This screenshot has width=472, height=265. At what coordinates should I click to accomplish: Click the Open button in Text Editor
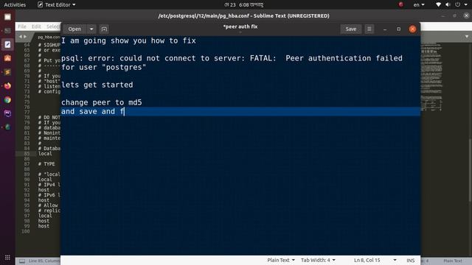pos(74,29)
